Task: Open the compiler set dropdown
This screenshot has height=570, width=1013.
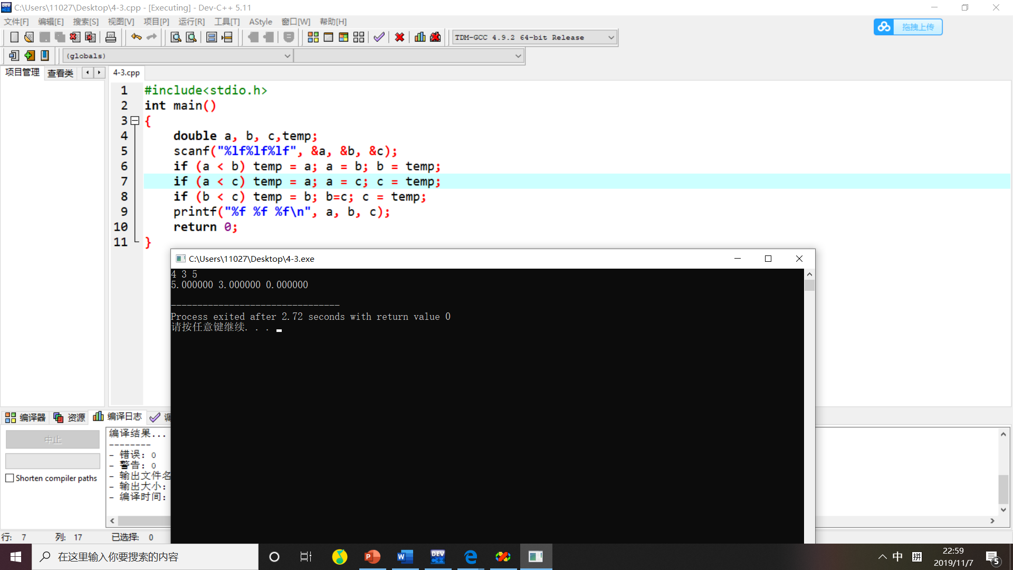Action: 611,37
